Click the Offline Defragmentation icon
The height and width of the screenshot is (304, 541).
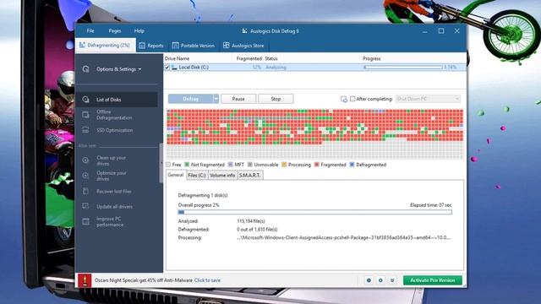coord(85,115)
